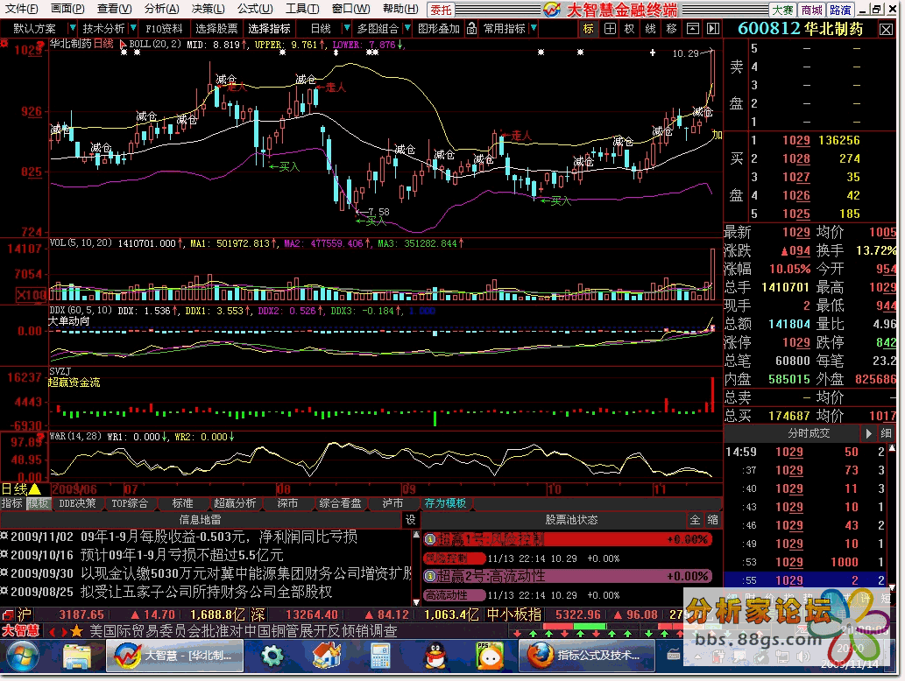
Task: Expand the 常用指标 dropdown arrow
Action: coord(534,28)
